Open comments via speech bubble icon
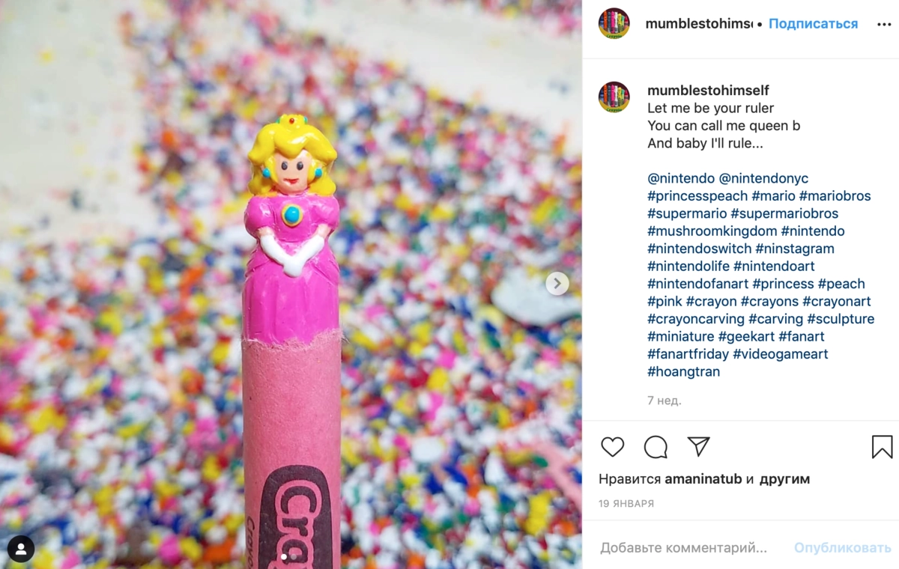The width and height of the screenshot is (899, 569). [656, 447]
